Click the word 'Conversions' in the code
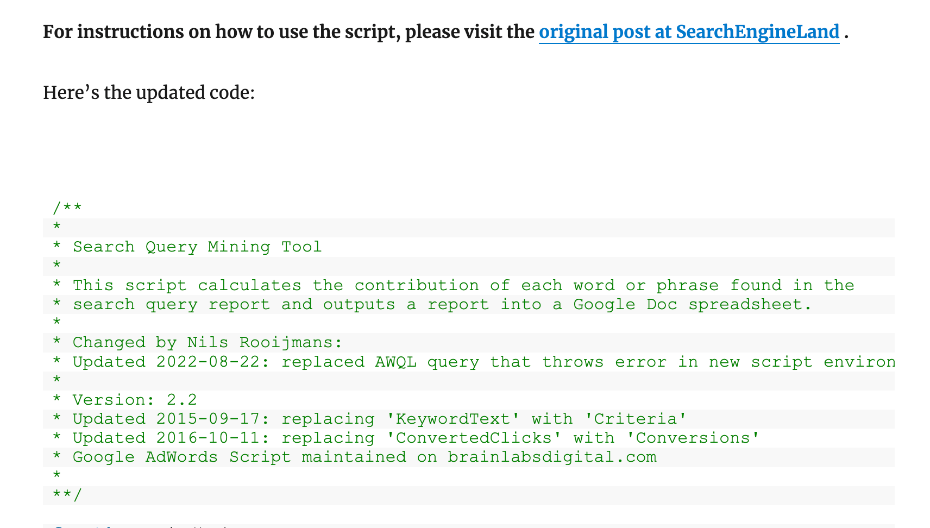 (697, 438)
